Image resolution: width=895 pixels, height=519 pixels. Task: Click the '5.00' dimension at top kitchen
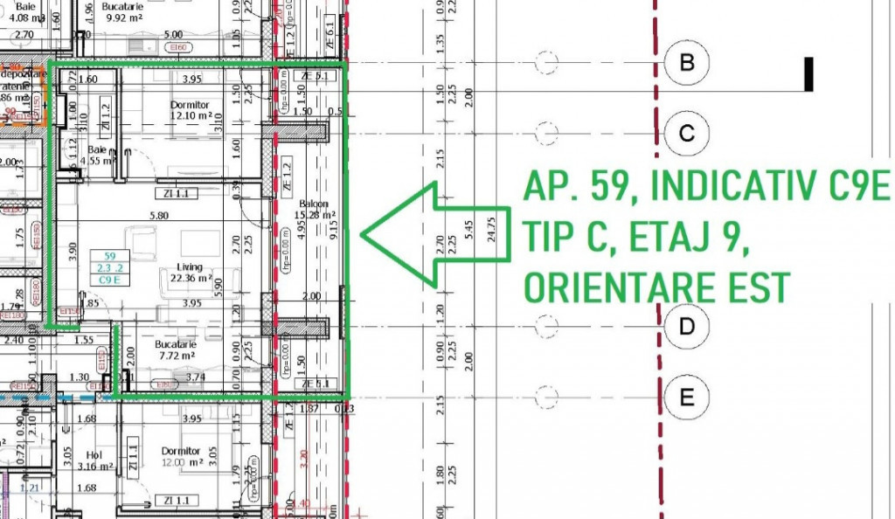[x=173, y=35]
